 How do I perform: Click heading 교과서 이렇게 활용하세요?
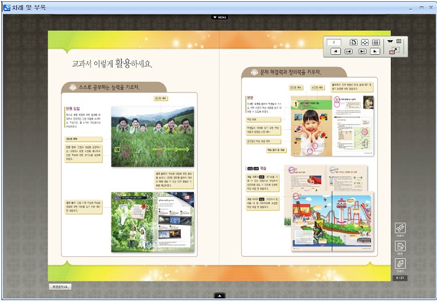coord(112,63)
